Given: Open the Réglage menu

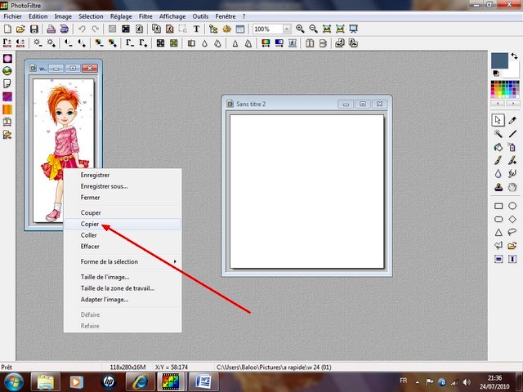Looking at the screenshot, I should coord(121,16).
